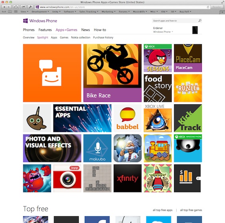Viewport: 225px width, 223px height.
Task: Expand the Software bookmarks folder
Action: tap(70, 12)
